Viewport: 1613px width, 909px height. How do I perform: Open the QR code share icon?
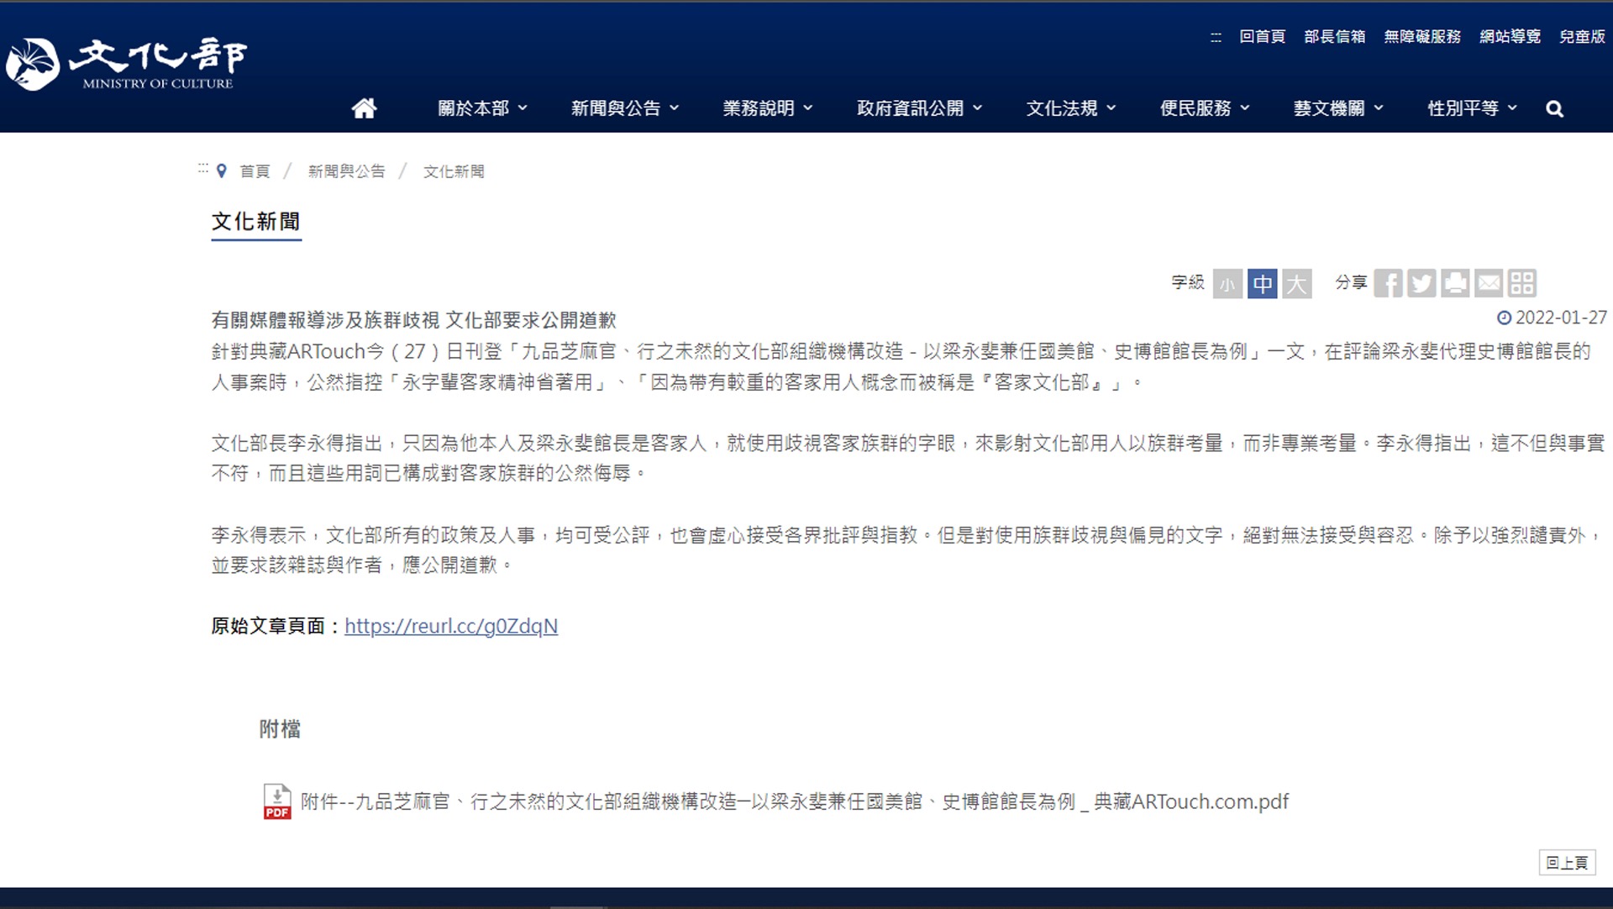coord(1521,283)
